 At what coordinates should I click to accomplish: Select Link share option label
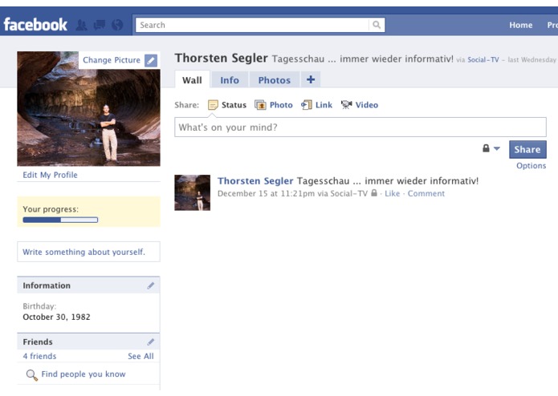click(324, 105)
